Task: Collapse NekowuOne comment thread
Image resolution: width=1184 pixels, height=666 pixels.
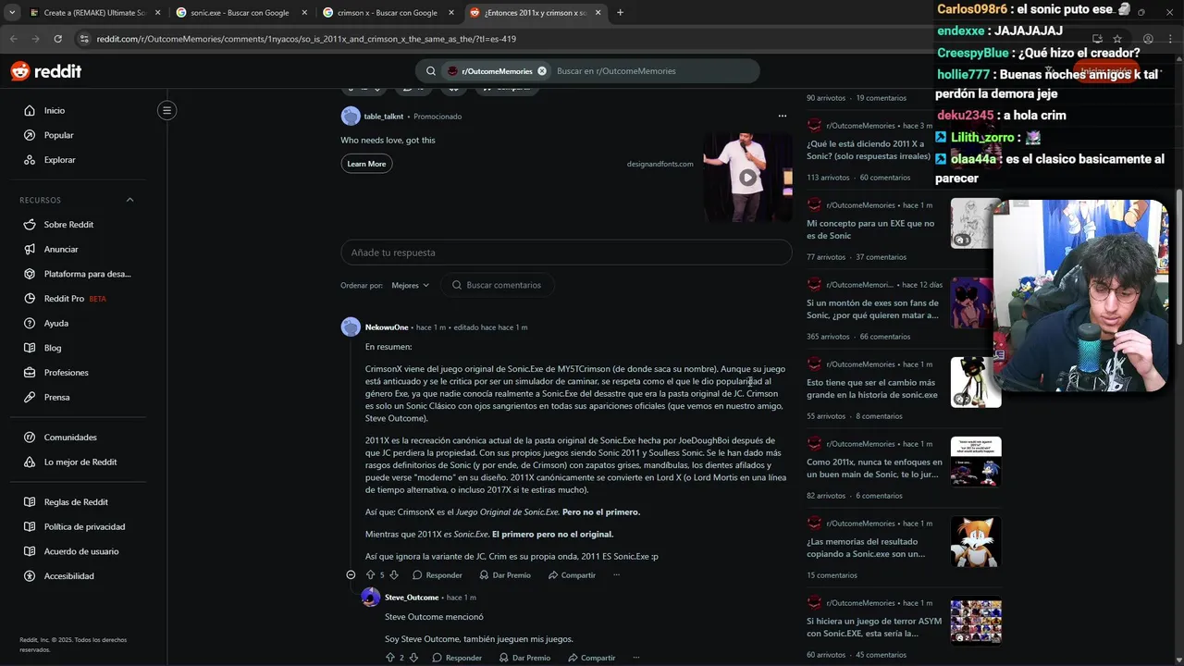Action: pyautogui.click(x=351, y=574)
